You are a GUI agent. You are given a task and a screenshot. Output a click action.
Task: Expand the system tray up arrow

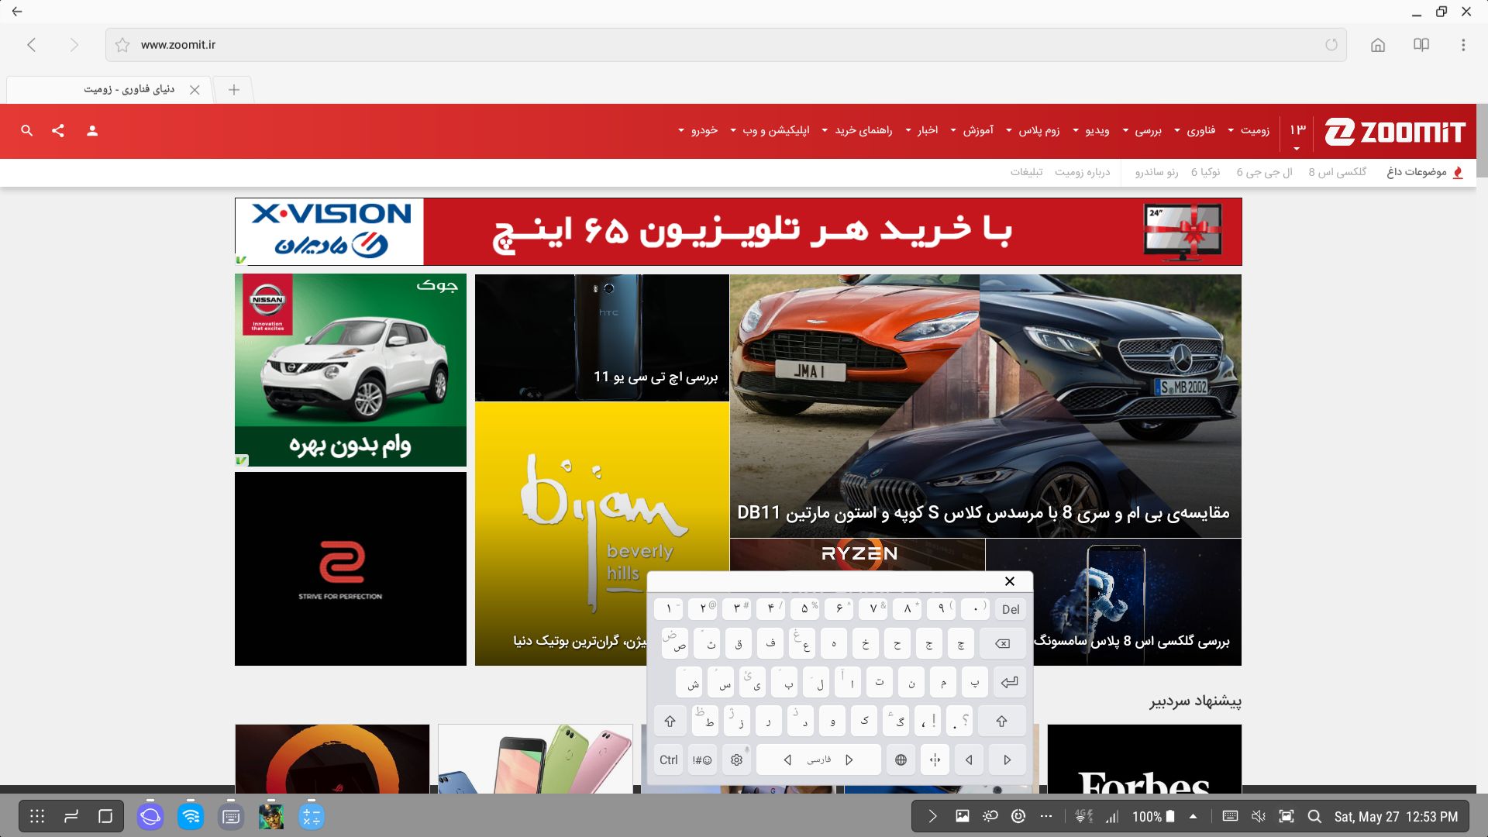(1193, 816)
